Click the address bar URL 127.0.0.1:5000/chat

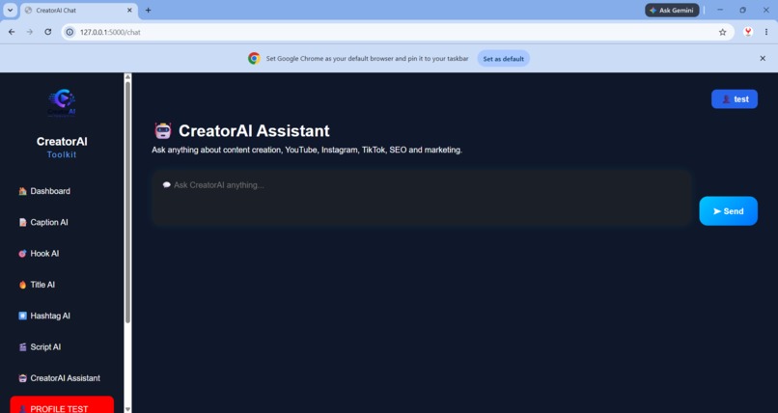[x=110, y=32]
